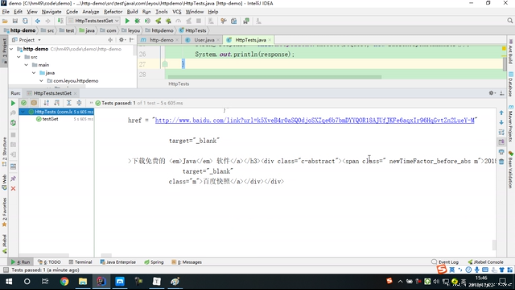Click HttpTests breadcrumb in navigation bar
This screenshot has height=290, width=515.
[x=193, y=31]
